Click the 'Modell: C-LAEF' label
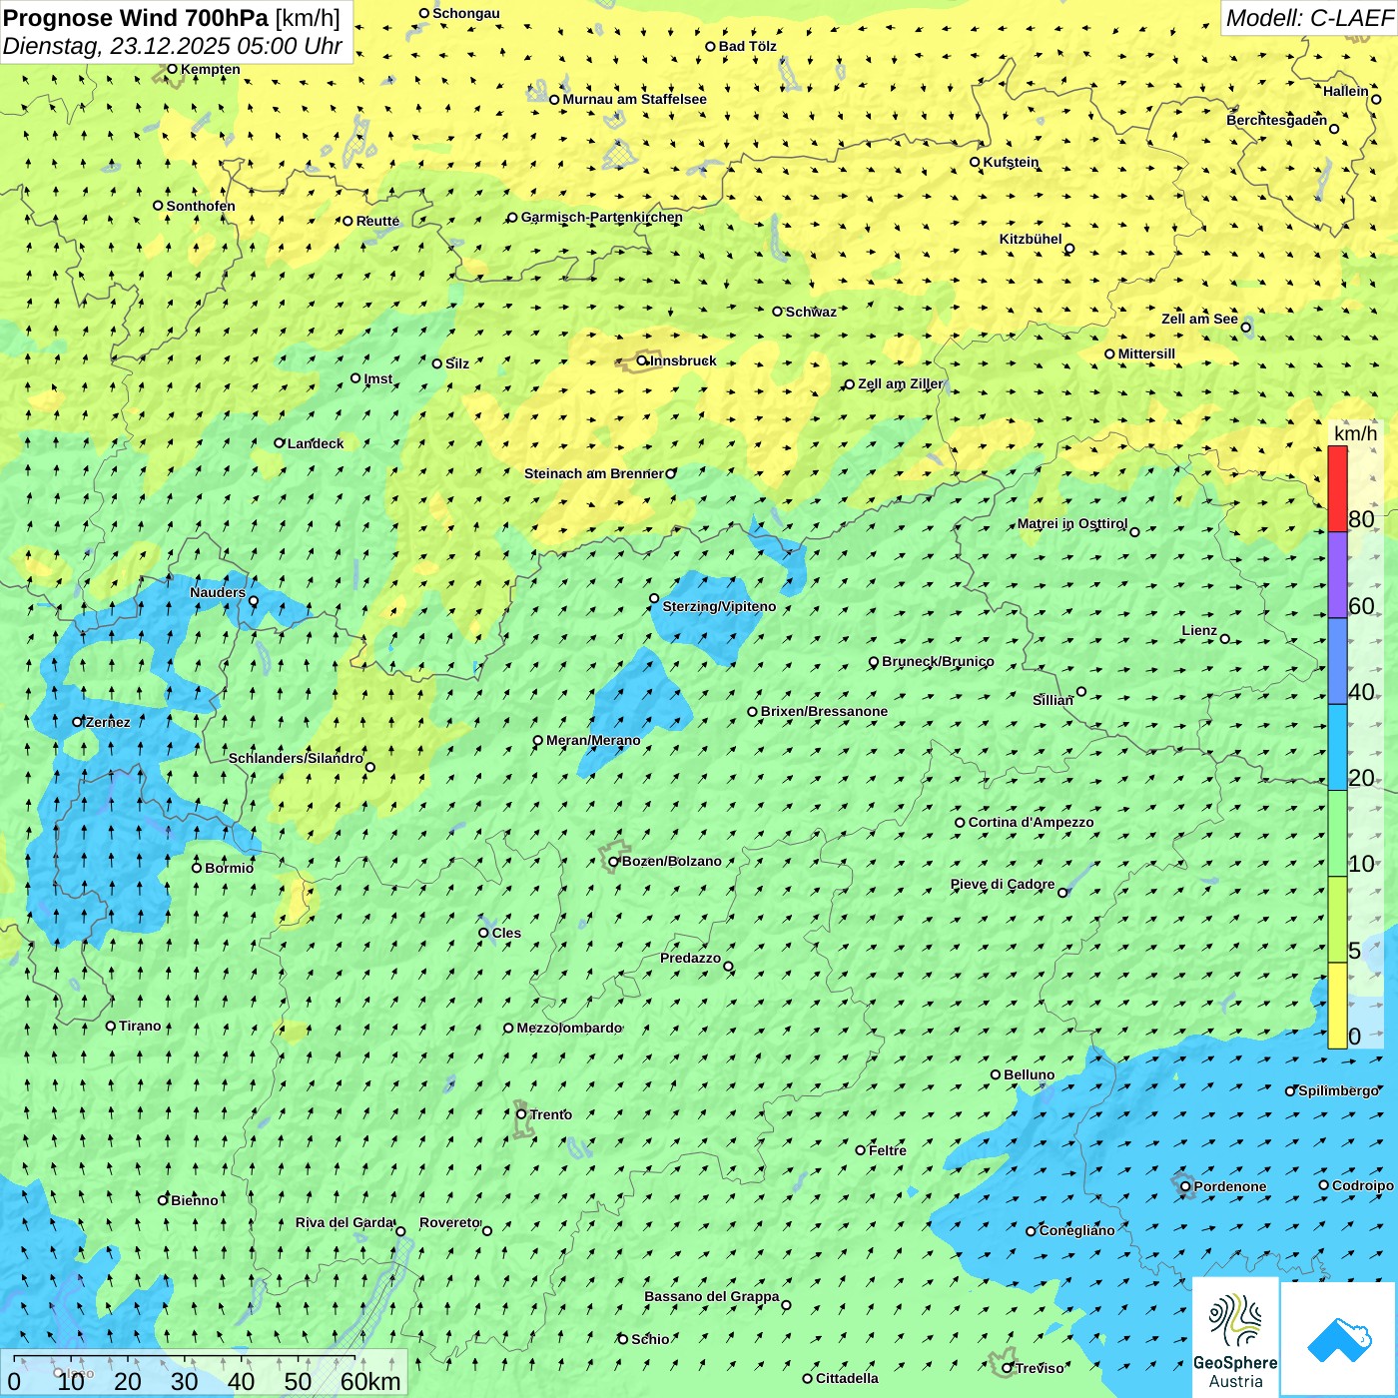Image resolution: width=1398 pixels, height=1398 pixels. coord(1309,18)
